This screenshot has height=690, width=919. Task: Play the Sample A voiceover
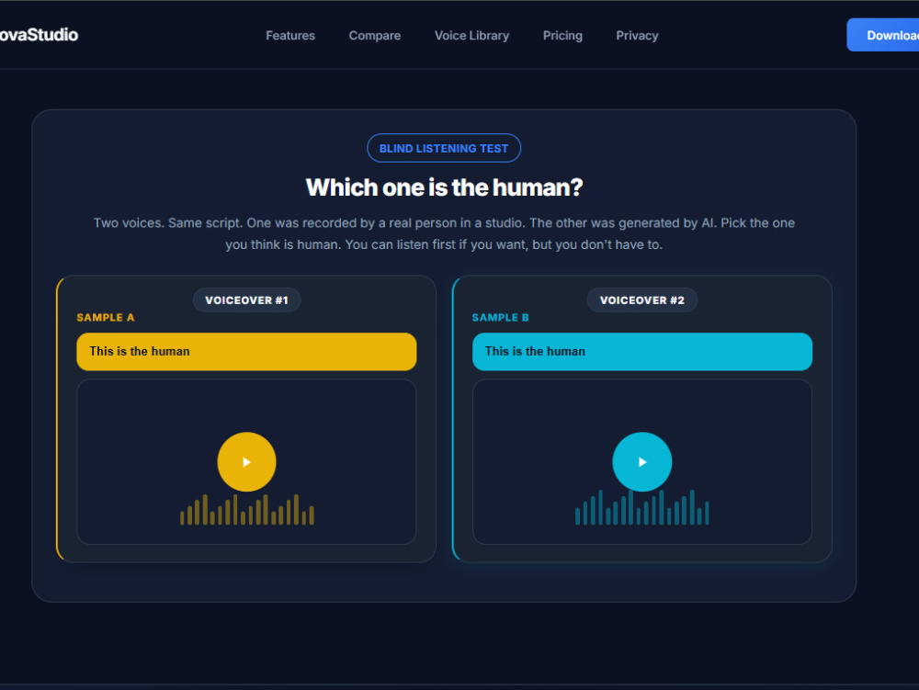[246, 461]
